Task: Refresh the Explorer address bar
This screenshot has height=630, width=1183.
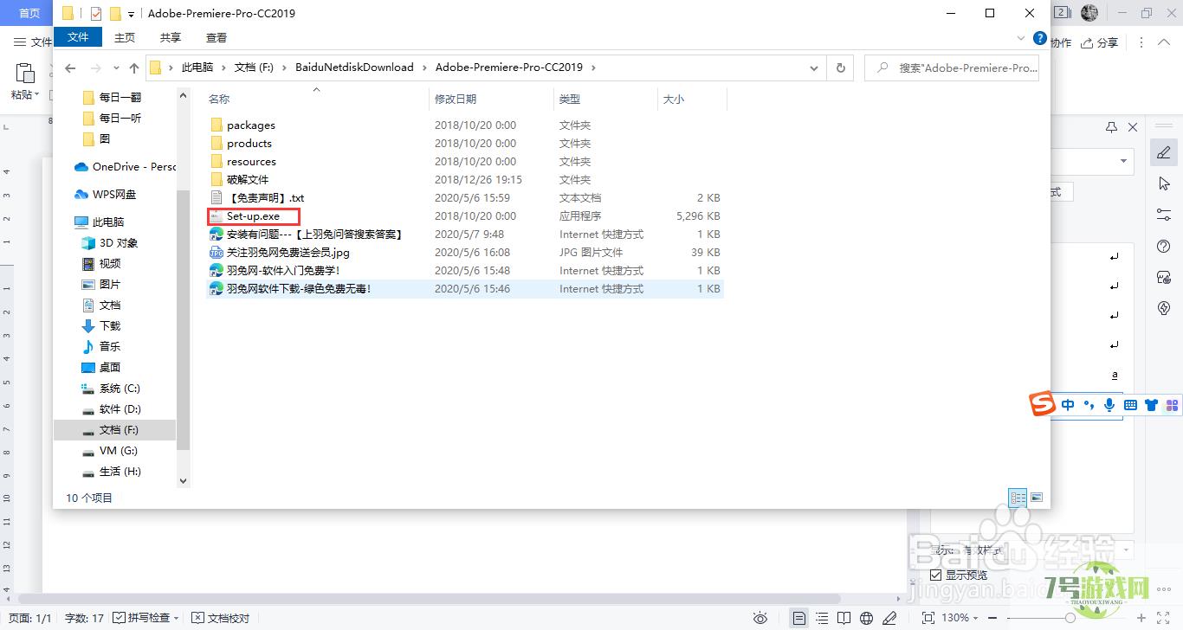Action: click(x=840, y=67)
